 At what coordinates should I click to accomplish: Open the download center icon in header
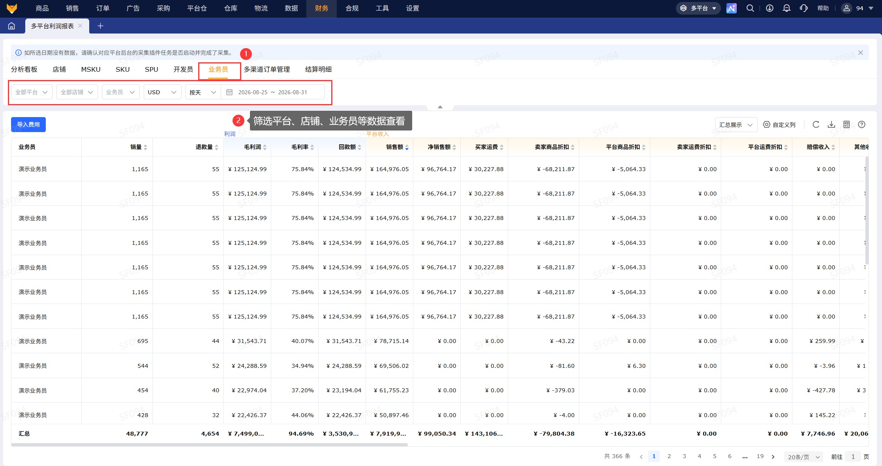tap(769, 8)
